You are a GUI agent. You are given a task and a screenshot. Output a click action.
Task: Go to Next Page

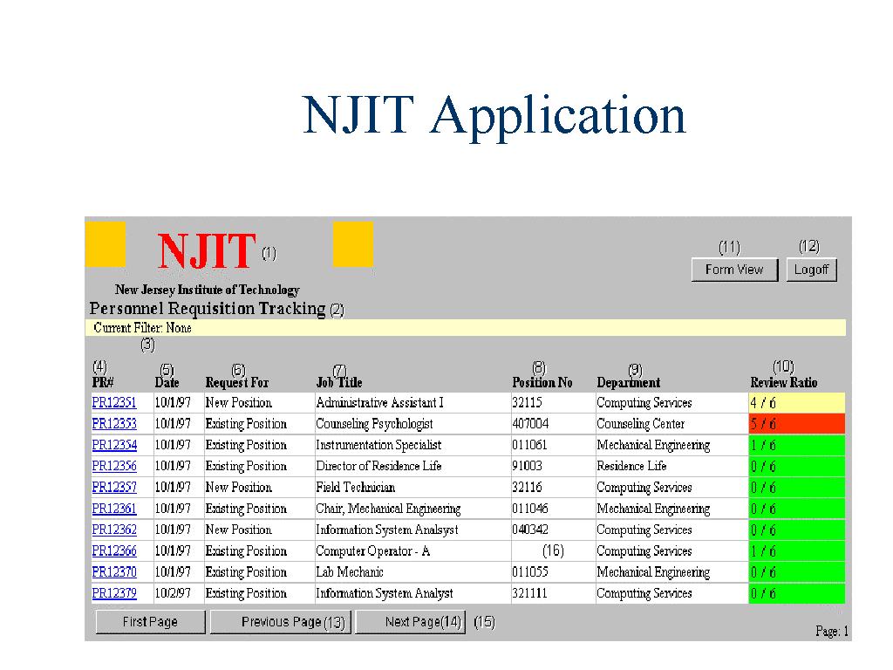click(411, 621)
